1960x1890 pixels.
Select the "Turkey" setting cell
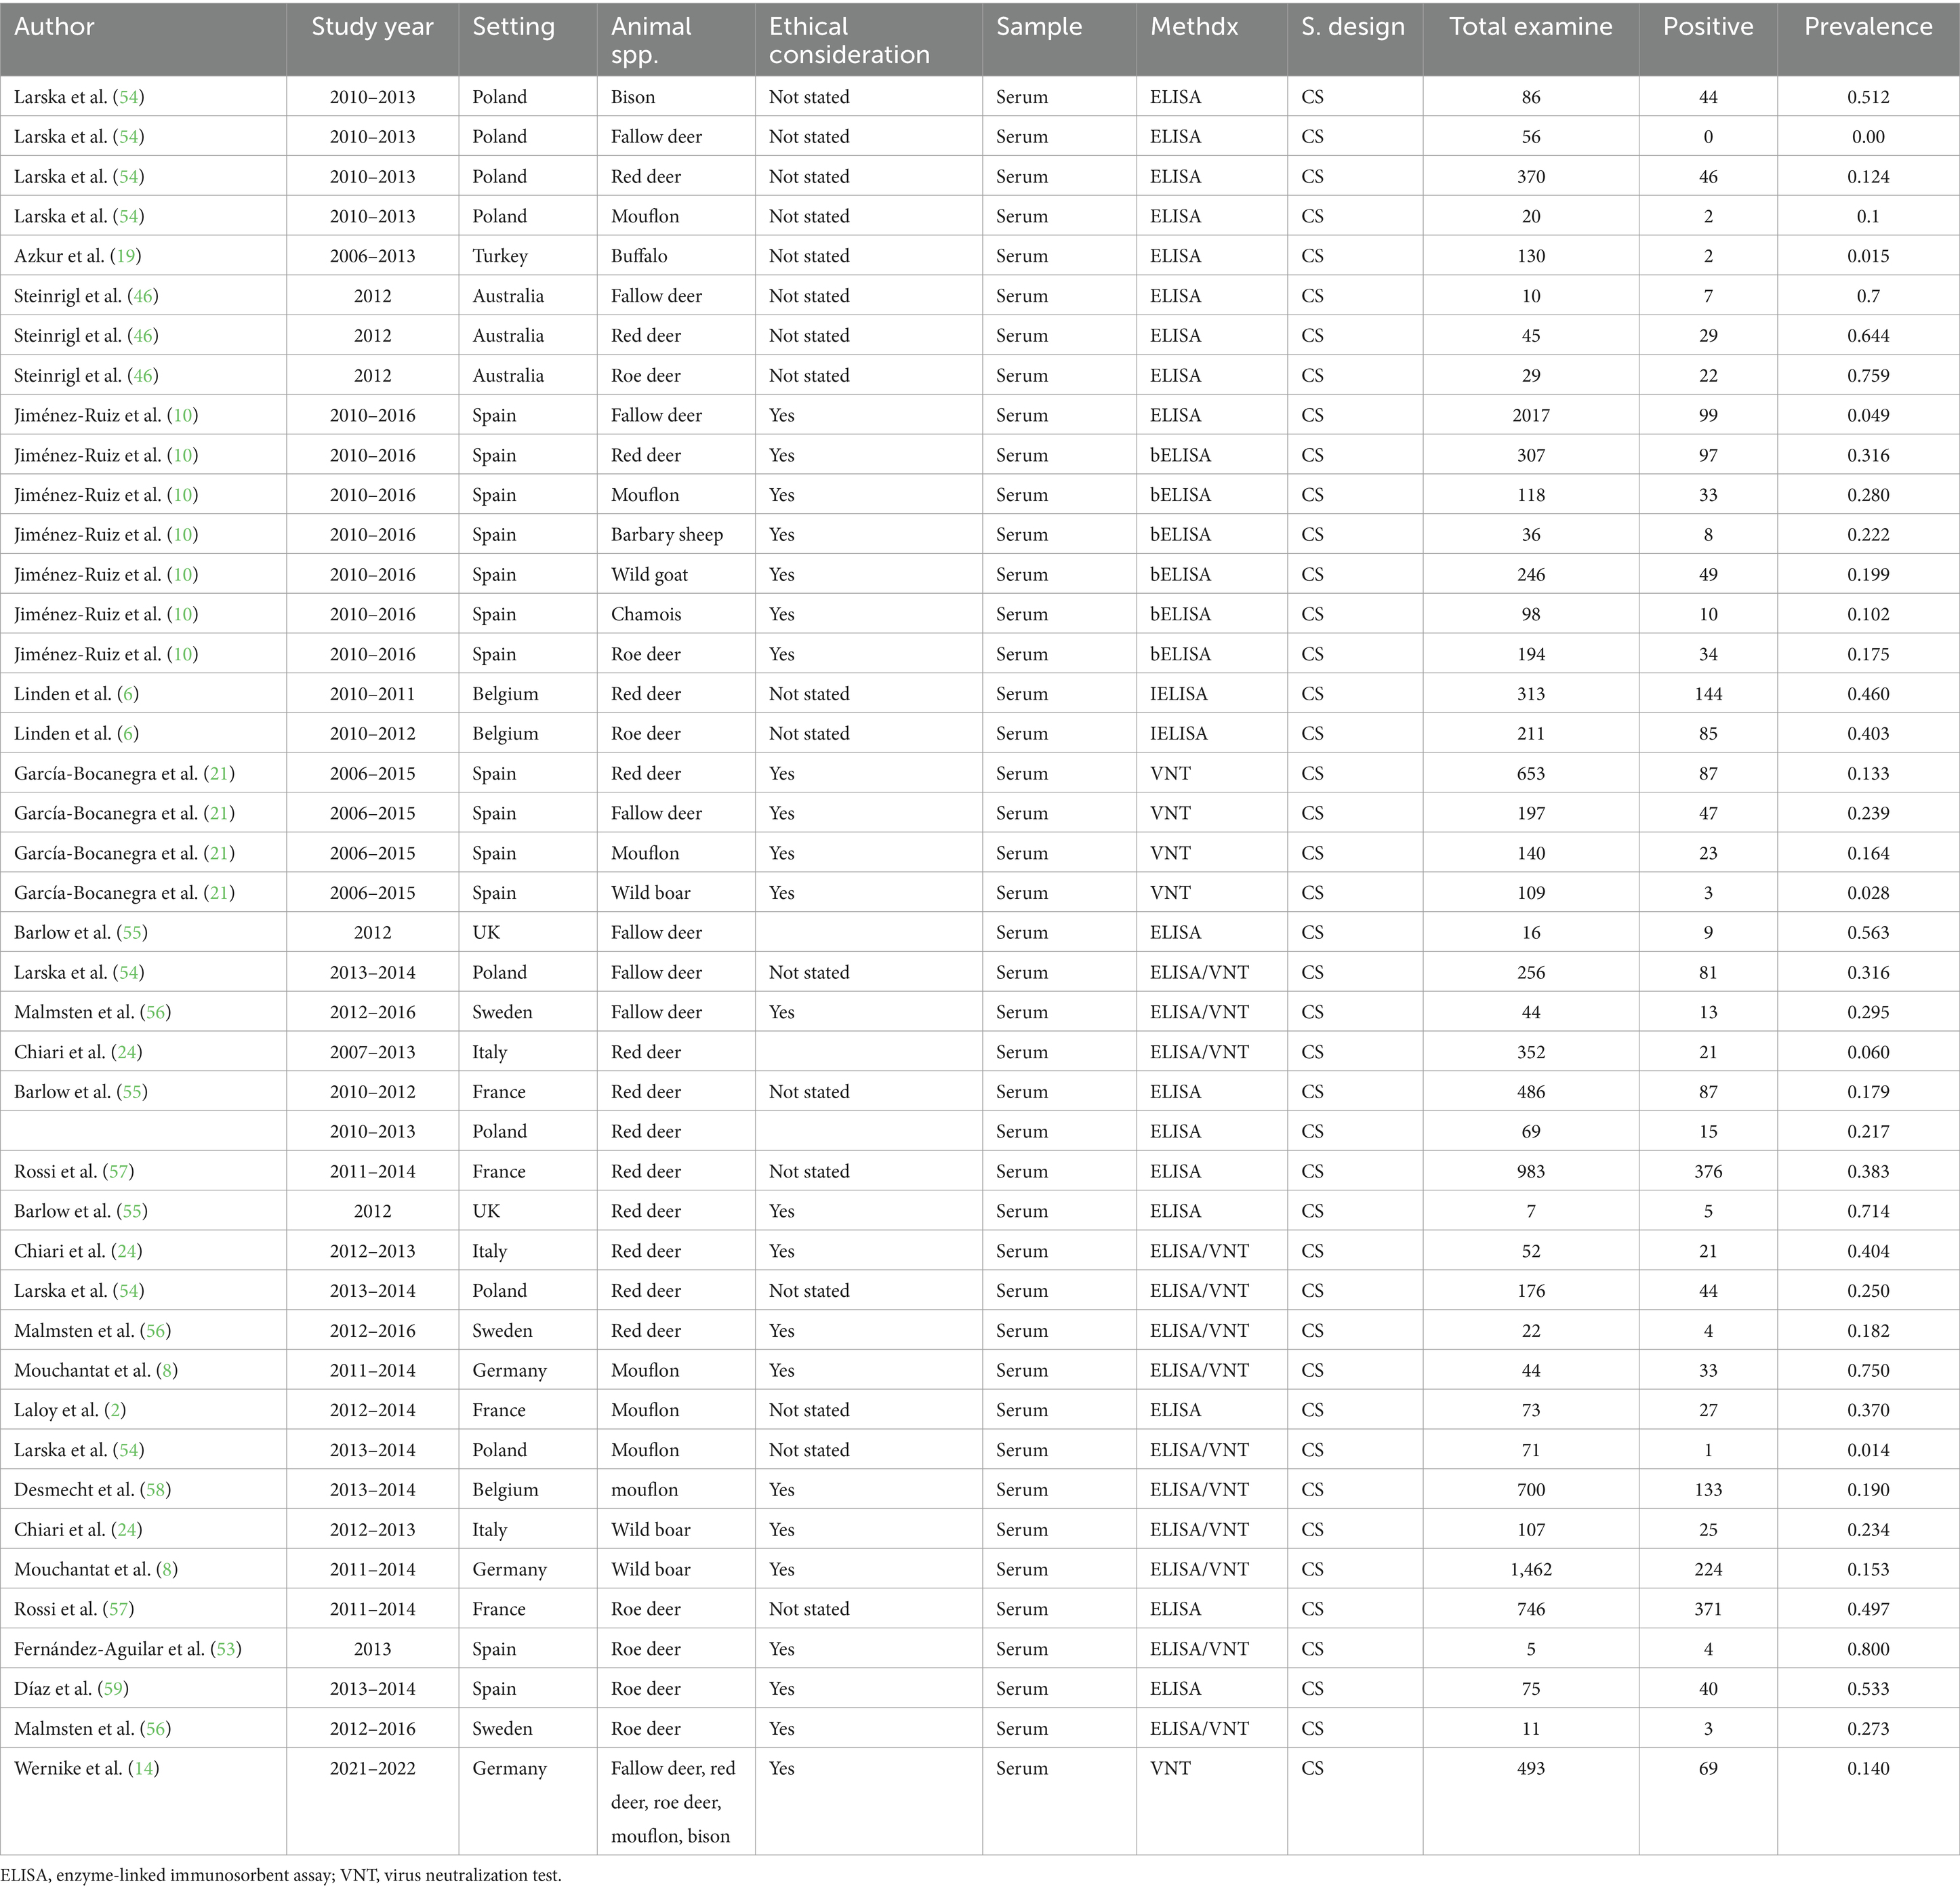(x=500, y=256)
